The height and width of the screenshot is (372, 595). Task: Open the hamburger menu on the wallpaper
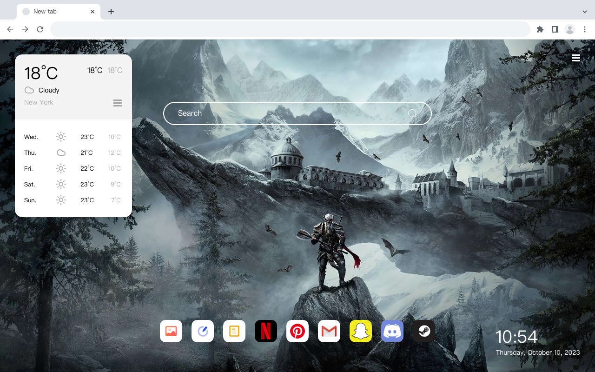tap(576, 58)
